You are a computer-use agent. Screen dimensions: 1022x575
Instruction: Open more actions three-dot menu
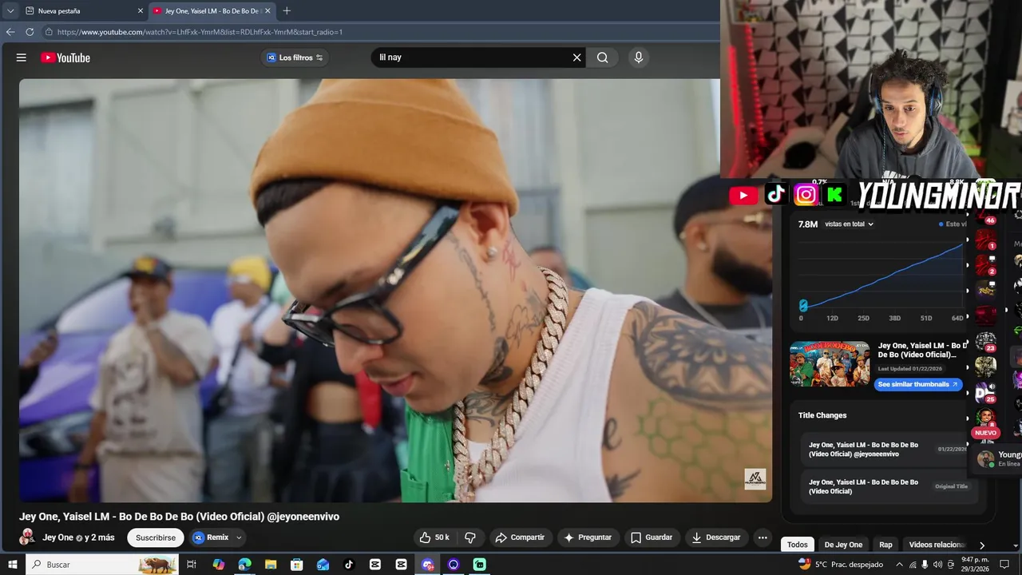[x=763, y=537]
